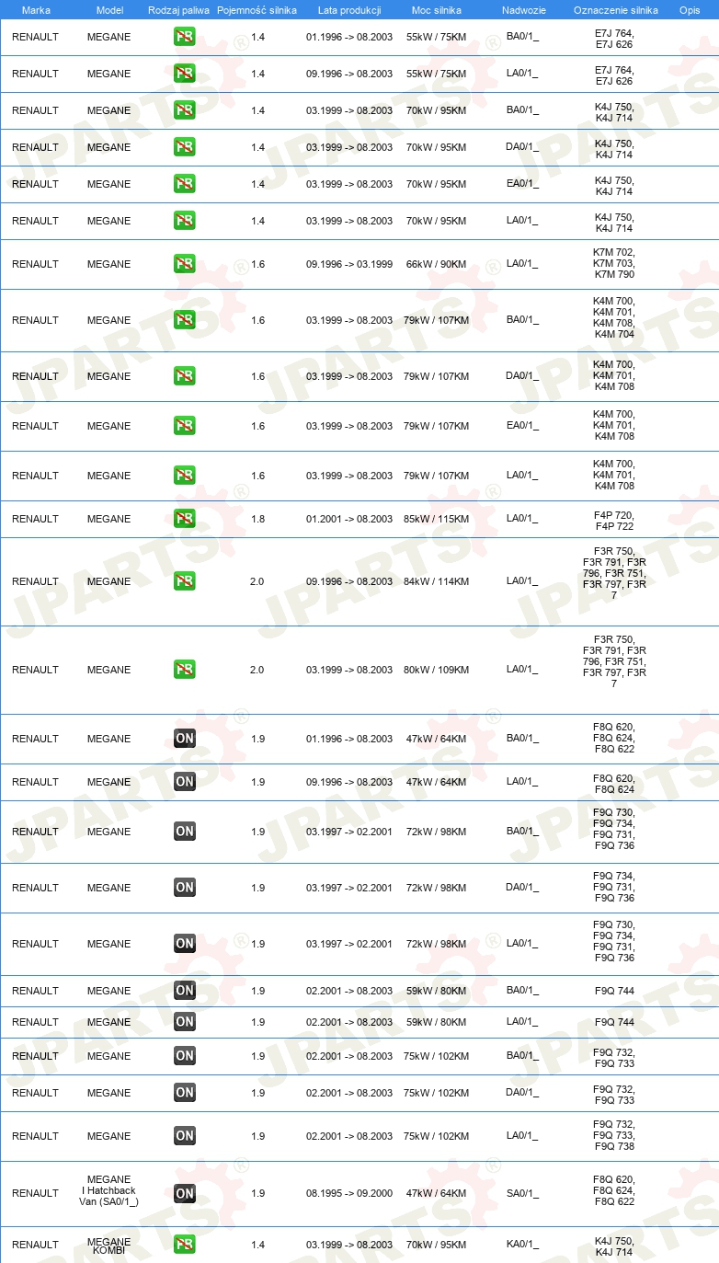
Task: Select 'EA0/1_' body cell in 1.4 row
Action: click(522, 184)
